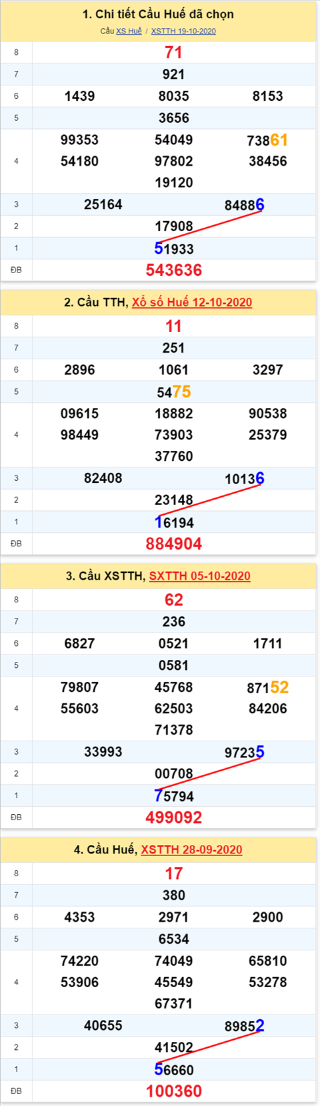
Task: Click third-prize number 97235
Action: [245, 753]
